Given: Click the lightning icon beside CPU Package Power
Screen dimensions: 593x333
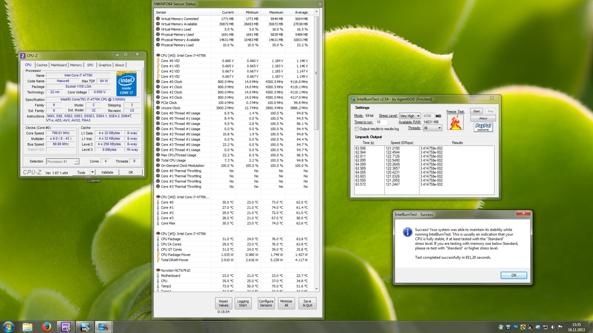Looking at the screenshot, I should point(158,255).
